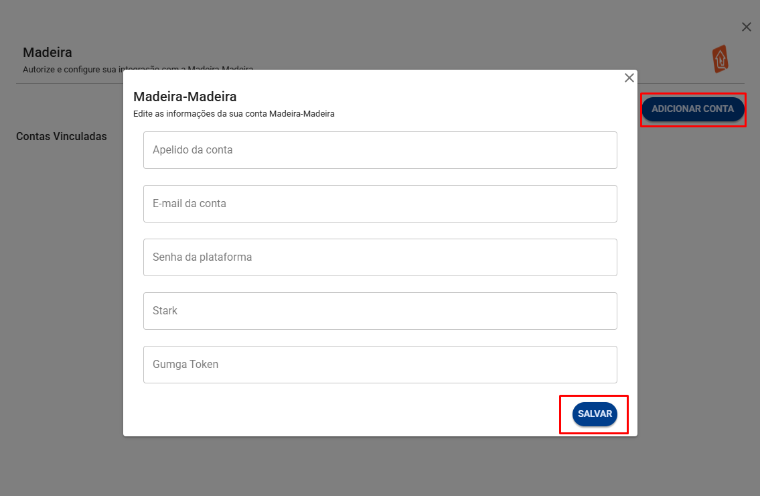Screen dimensions: 760x496
Task: Click the Madeira page heading
Action: tap(48, 52)
